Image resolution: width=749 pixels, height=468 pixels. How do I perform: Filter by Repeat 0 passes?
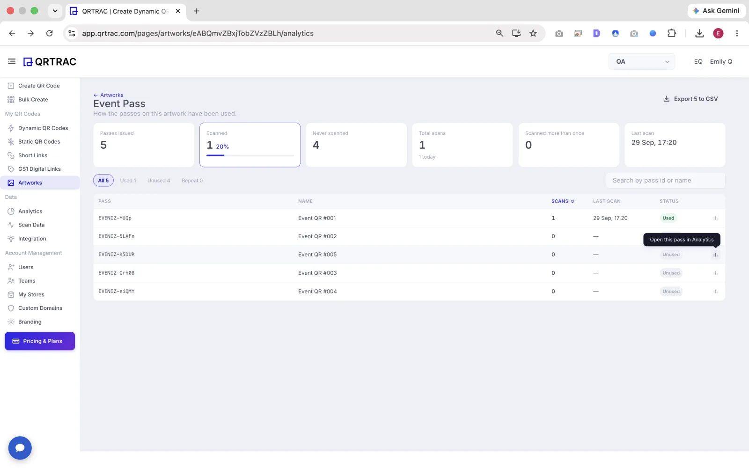click(x=192, y=181)
